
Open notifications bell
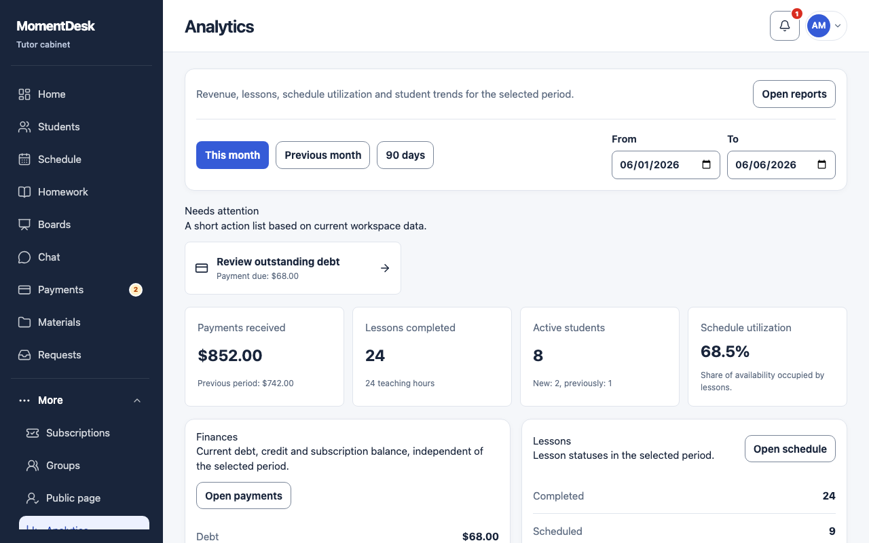click(785, 26)
